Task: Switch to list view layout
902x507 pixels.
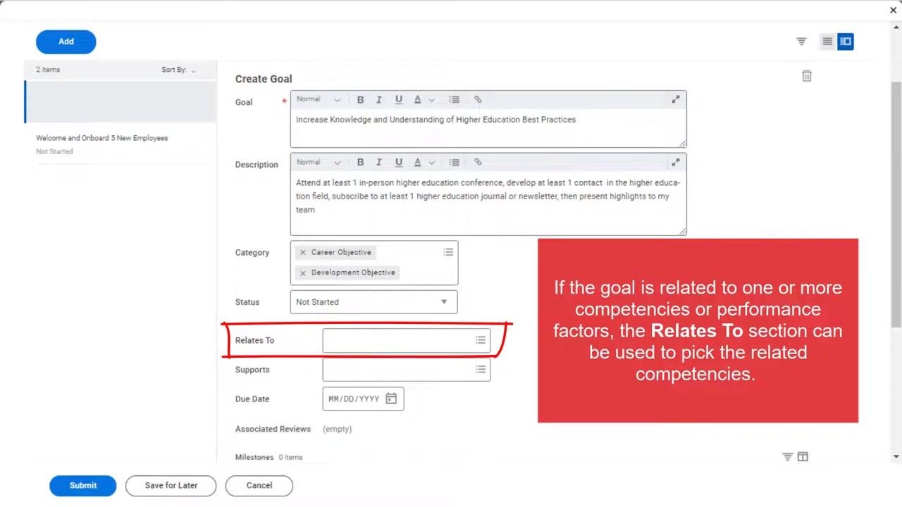Action: pyautogui.click(x=827, y=42)
